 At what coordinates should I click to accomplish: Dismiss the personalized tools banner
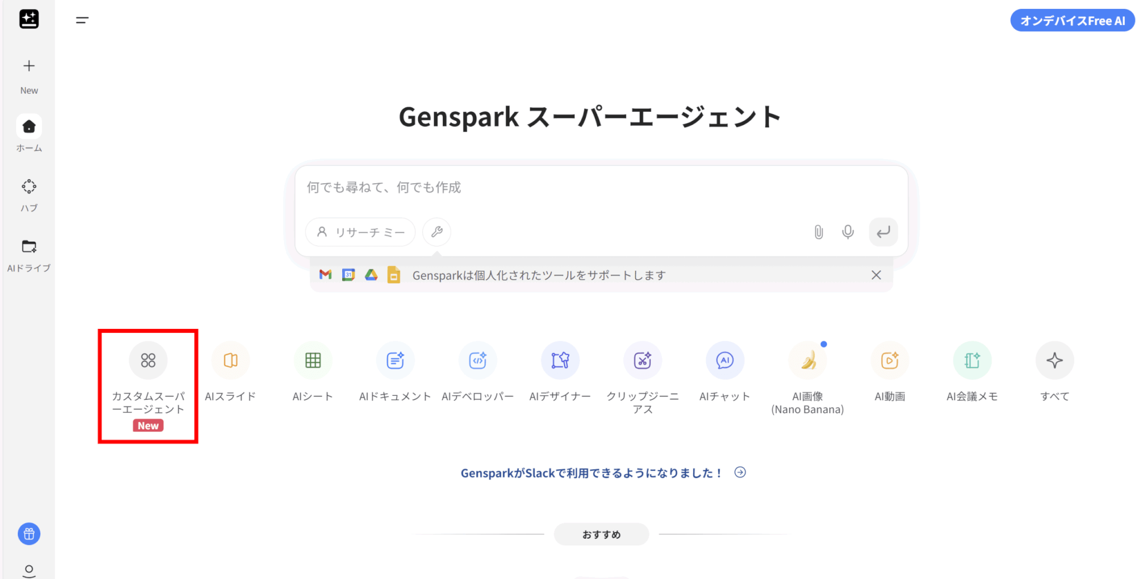[876, 275]
